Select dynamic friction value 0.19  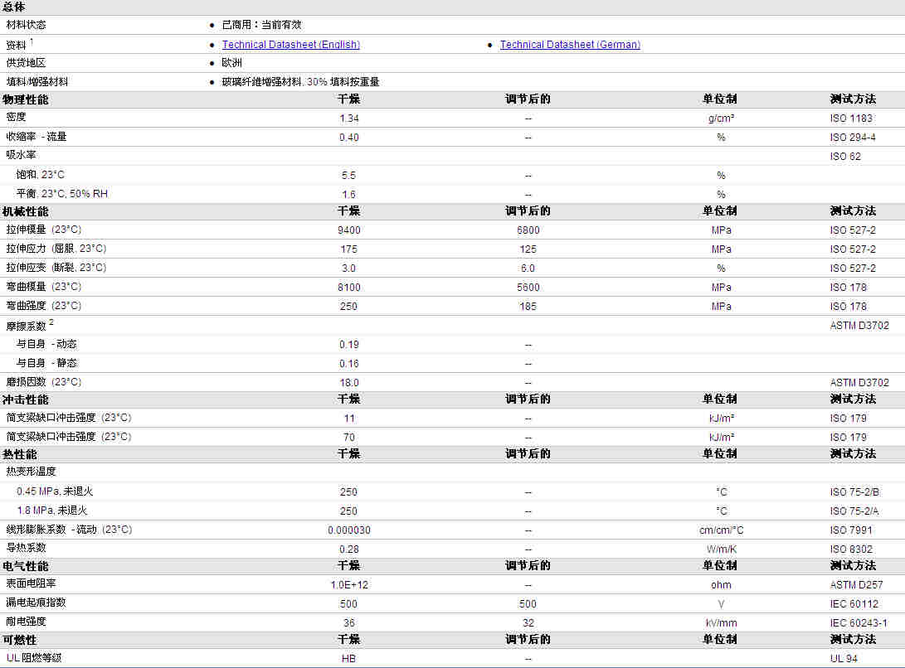click(348, 345)
